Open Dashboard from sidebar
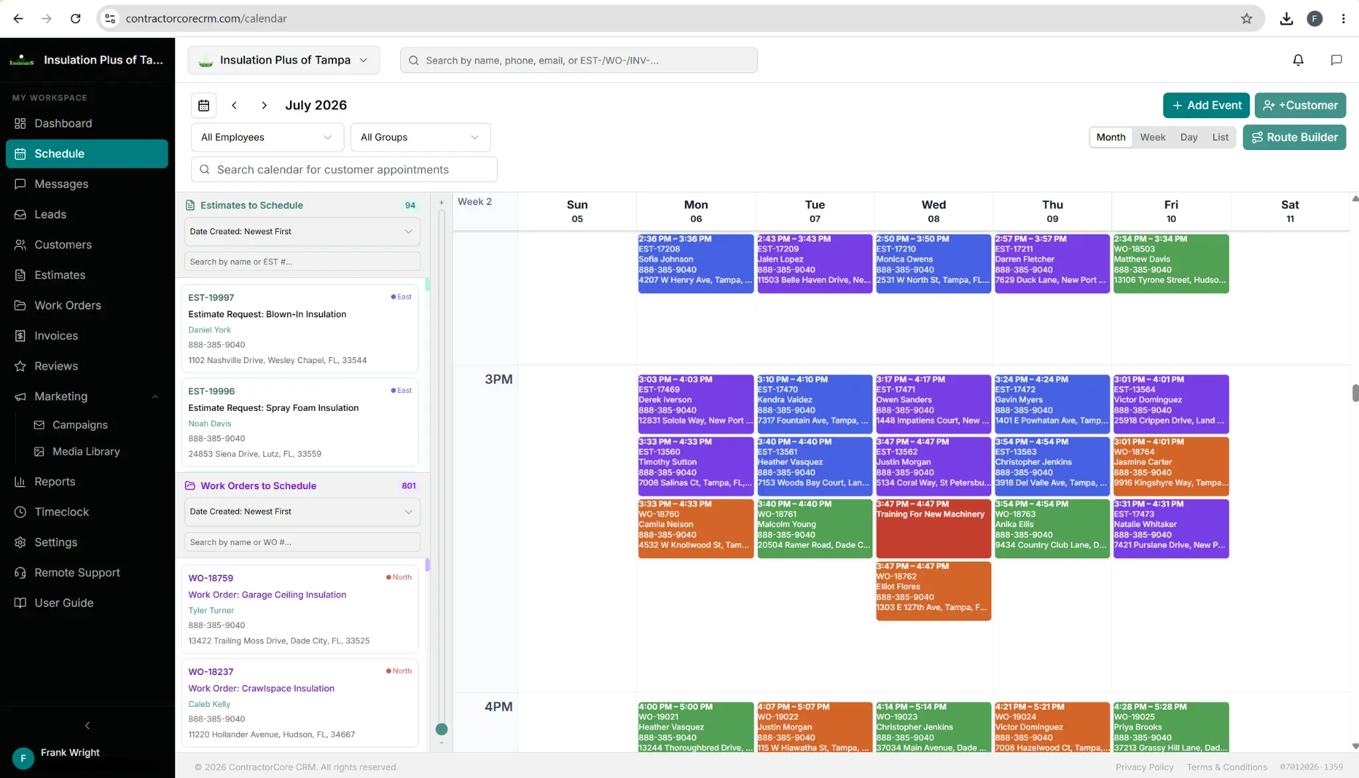The height and width of the screenshot is (778, 1359). (x=87, y=123)
